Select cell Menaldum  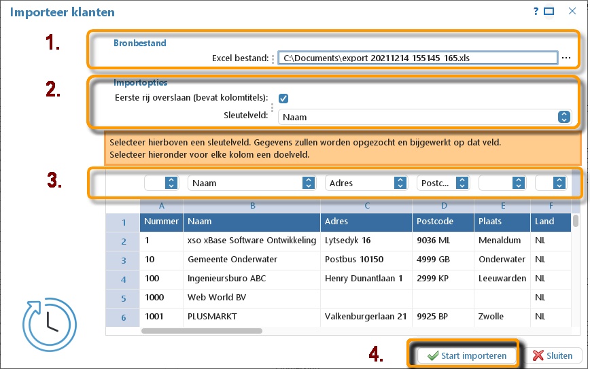click(x=502, y=241)
